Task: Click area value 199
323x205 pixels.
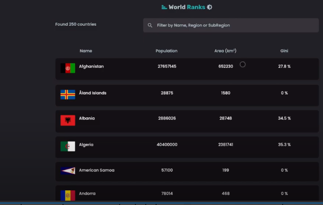Action: pyautogui.click(x=226, y=170)
